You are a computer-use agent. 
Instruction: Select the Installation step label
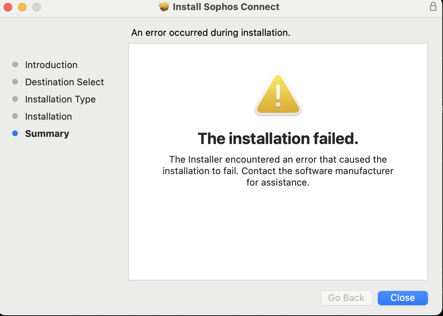tap(48, 116)
